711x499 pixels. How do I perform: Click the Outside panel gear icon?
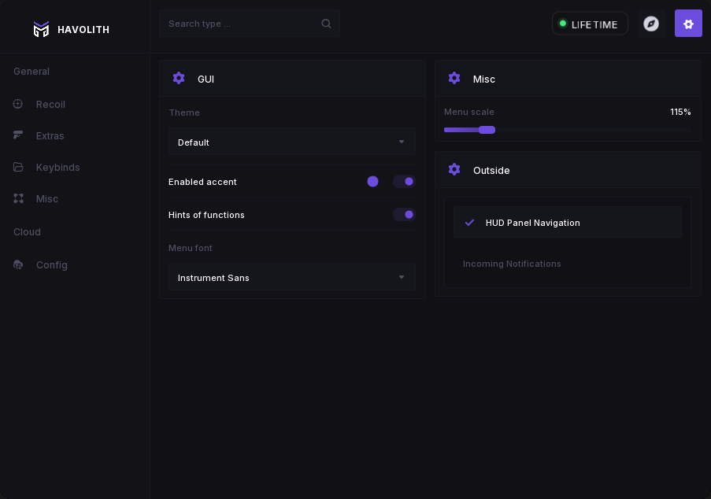pyautogui.click(x=454, y=169)
